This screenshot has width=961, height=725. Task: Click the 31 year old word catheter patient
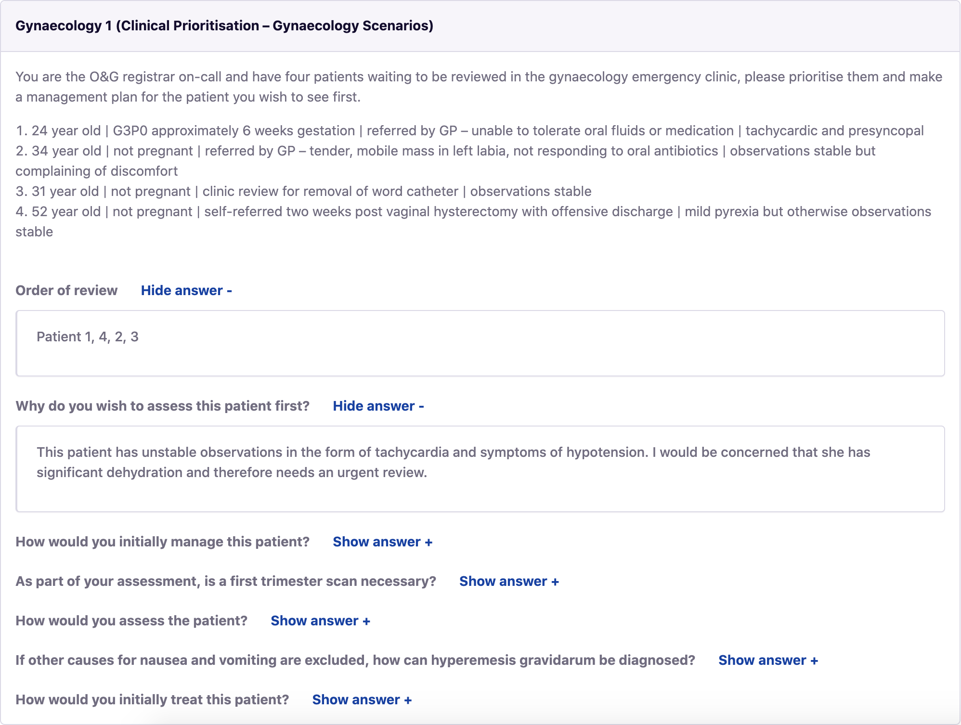click(x=303, y=191)
